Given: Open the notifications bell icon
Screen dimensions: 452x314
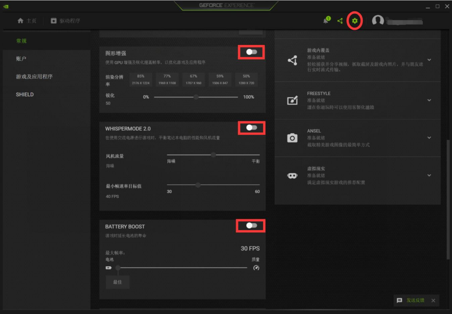Looking at the screenshot, I should coord(326,20).
